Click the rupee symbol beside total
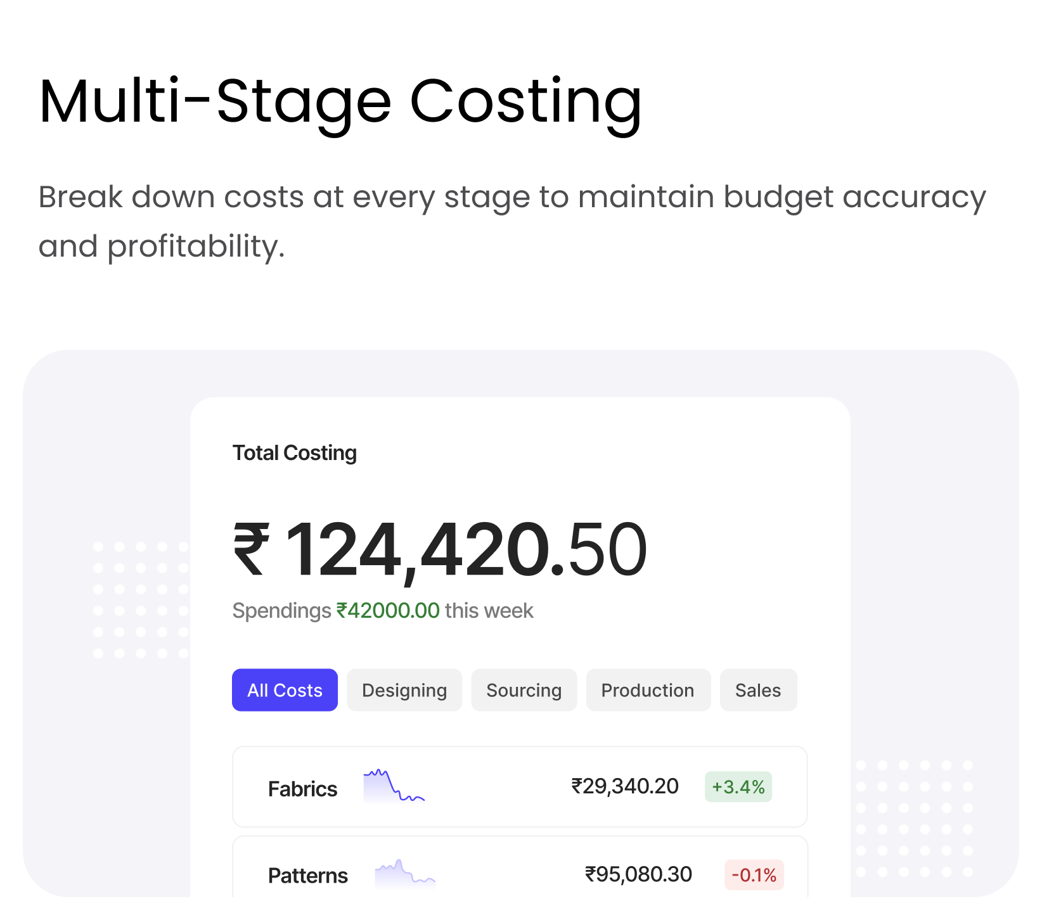 coord(252,549)
